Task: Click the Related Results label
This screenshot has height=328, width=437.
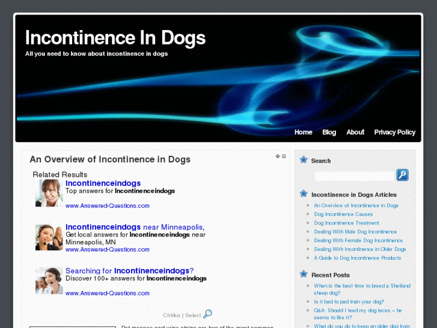Action: tap(60, 175)
